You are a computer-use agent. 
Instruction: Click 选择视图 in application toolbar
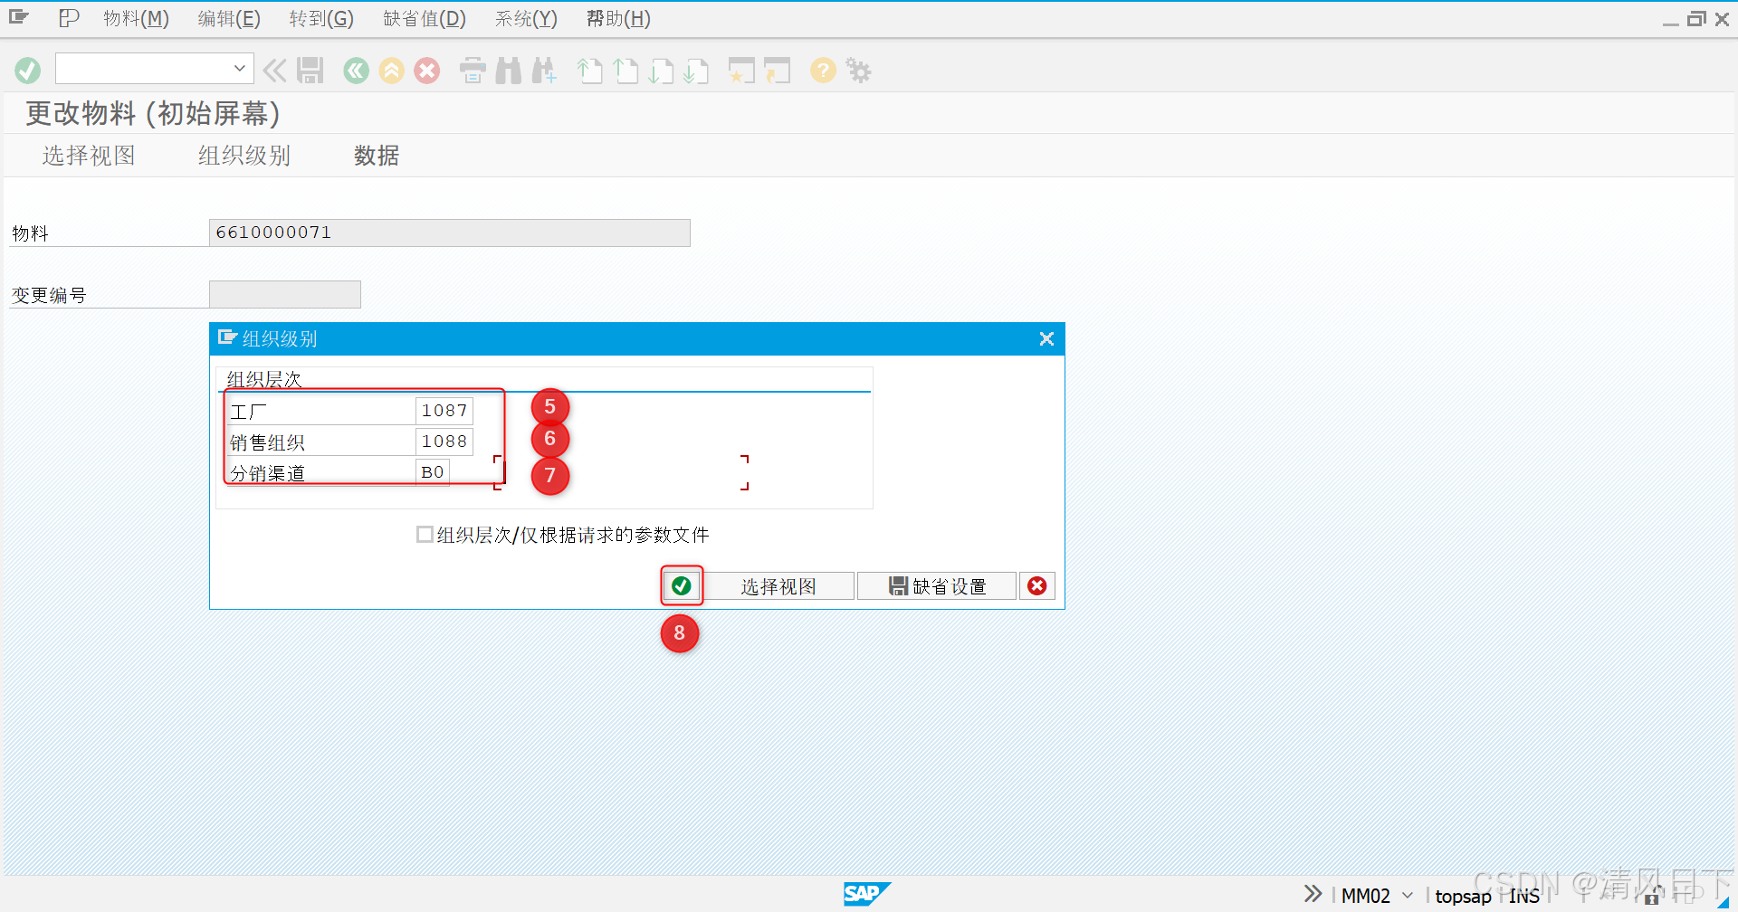pyautogui.click(x=89, y=156)
